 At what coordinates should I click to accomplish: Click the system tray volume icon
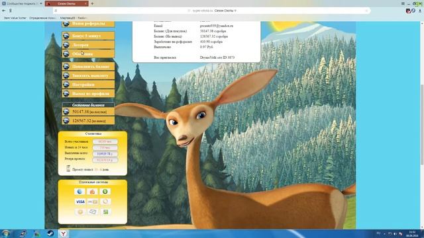click(x=395, y=233)
